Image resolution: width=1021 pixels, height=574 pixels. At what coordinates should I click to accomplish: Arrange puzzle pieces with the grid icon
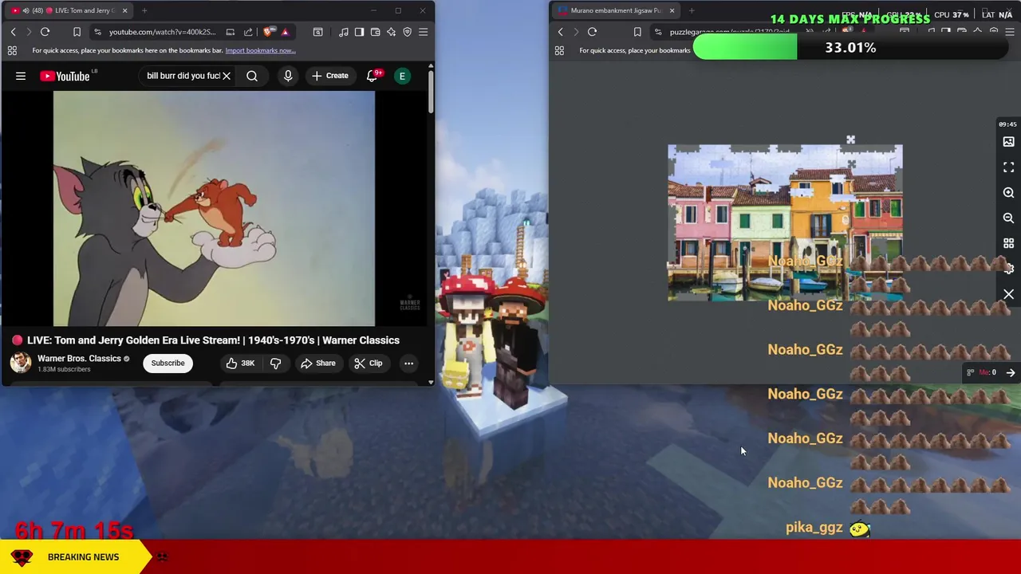[x=1008, y=244]
